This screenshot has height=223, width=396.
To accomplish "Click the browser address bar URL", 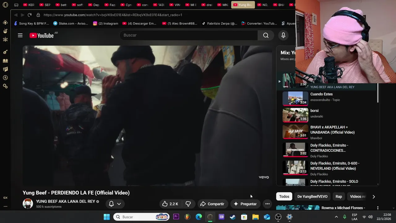I will (x=113, y=15).
